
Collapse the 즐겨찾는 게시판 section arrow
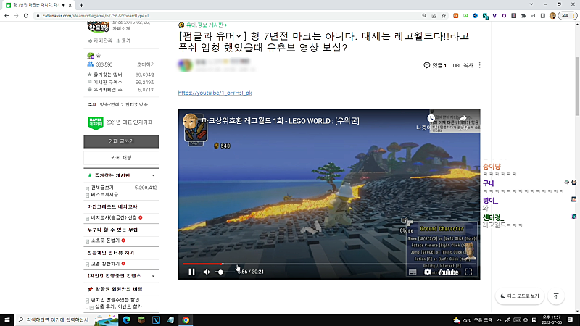point(153,175)
